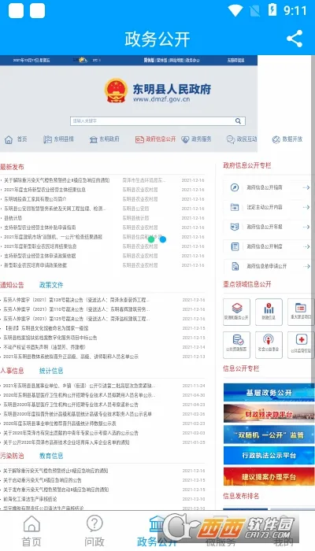Open 首页 in the website navigation
The height and width of the screenshot is (551, 315).
[x=16, y=139]
